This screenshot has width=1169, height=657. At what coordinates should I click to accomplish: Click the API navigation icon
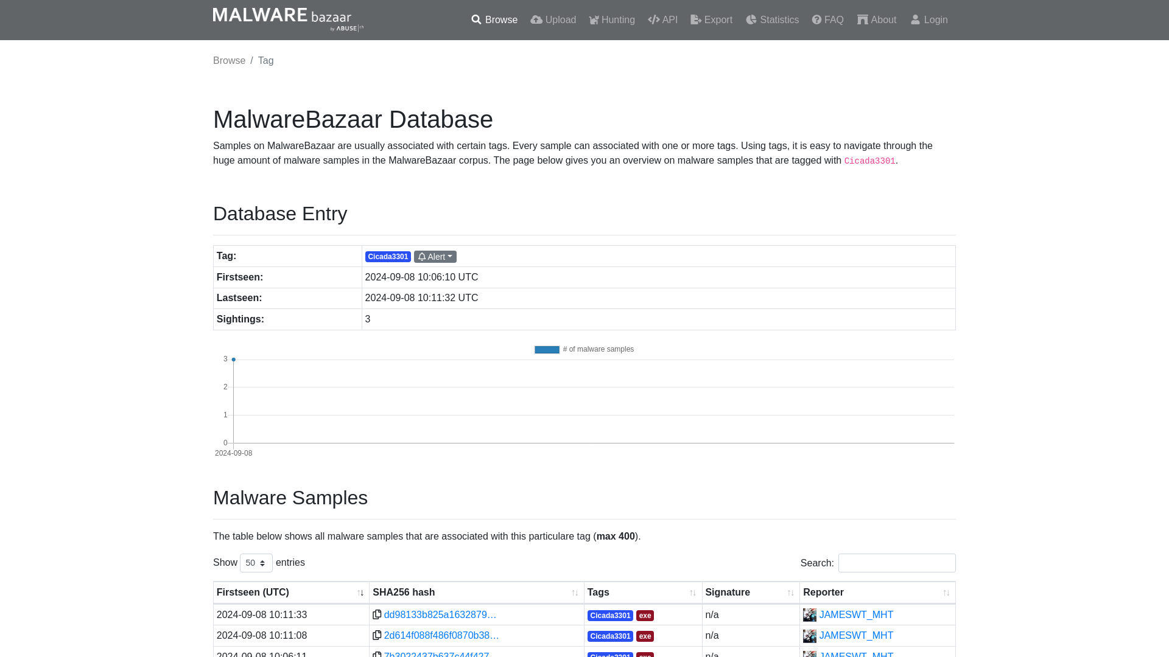[x=653, y=19]
